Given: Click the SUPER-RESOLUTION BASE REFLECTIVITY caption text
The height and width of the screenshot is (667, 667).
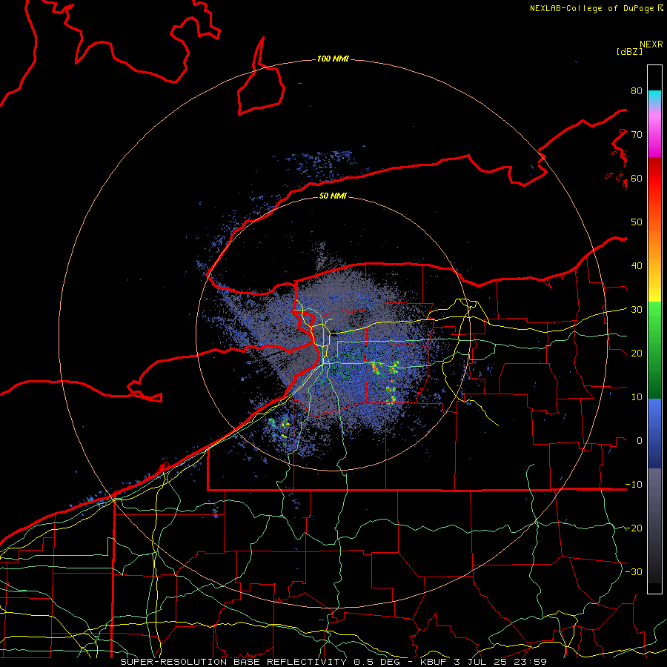Looking at the screenshot, I should click(x=233, y=662).
